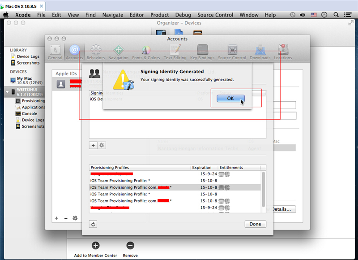Toggle Organizer window full screen
The height and width of the screenshot is (260, 358).
click(x=350, y=23)
